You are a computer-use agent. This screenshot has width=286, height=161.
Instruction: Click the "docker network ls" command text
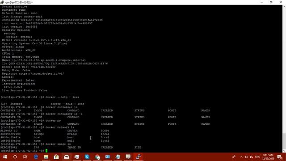pyautogui.click(x=59, y=127)
